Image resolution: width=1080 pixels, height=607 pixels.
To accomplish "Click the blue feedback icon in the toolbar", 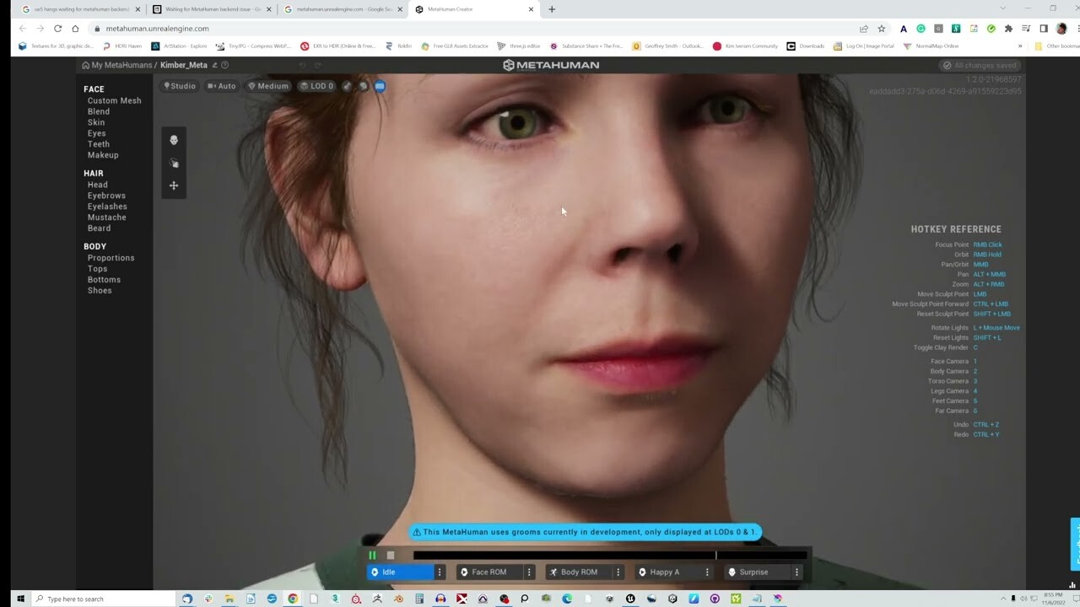I will pos(380,85).
